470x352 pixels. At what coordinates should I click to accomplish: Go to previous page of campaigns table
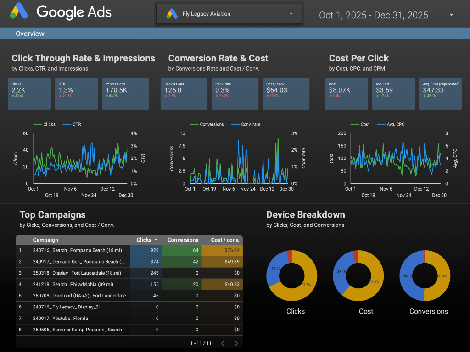pyautogui.click(x=223, y=344)
